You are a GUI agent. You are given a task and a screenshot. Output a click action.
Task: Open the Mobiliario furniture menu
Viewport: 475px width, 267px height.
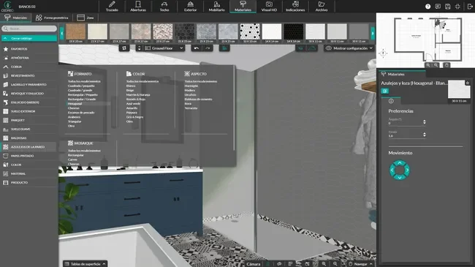(x=216, y=7)
